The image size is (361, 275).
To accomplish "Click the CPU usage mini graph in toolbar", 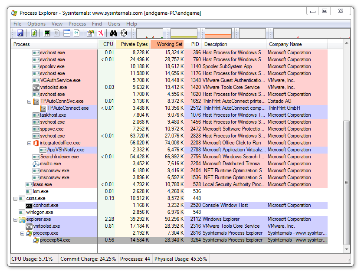I will click(150, 33).
